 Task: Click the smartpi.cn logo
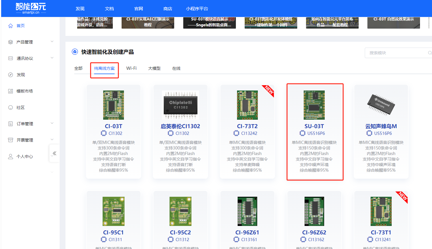pyautogui.click(x=31, y=8)
